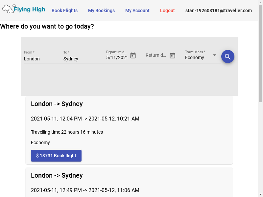The image size is (263, 197).
Task: Select the second London -> Sydney flight card
Action: 129,182
